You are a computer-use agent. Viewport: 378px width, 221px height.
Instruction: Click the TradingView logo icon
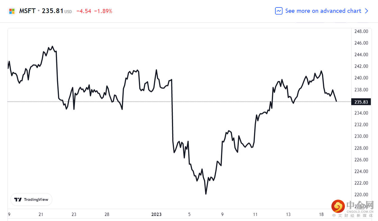click(x=18, y=200)
